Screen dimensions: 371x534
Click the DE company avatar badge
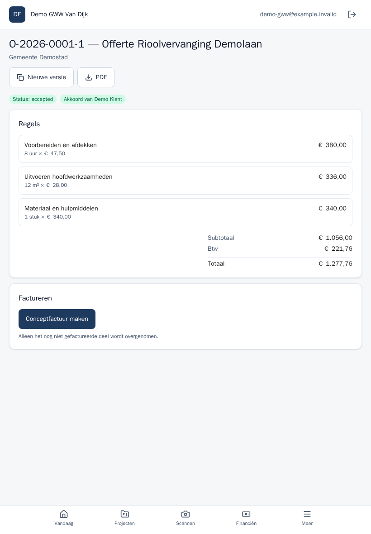[17, 14]
